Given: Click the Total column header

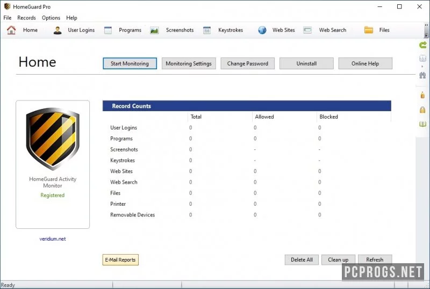Looking at the screenshot, I should tap(196, 117).
